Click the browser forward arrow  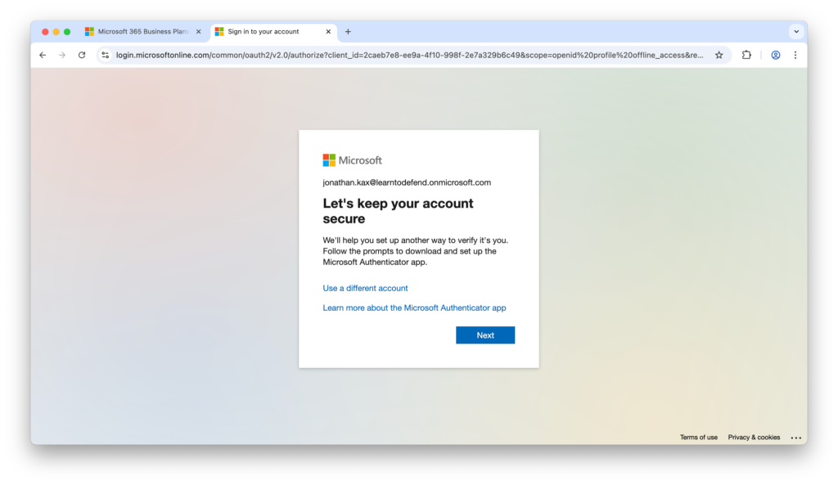point(62,55)
